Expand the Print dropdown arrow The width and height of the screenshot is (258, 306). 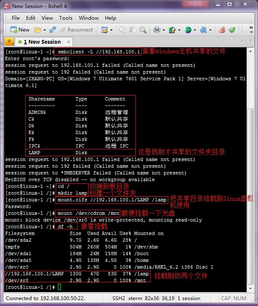tap(164, 30)
